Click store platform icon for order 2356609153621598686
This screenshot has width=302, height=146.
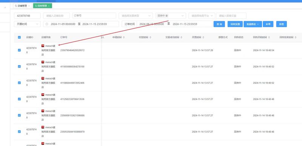[43, 111]
